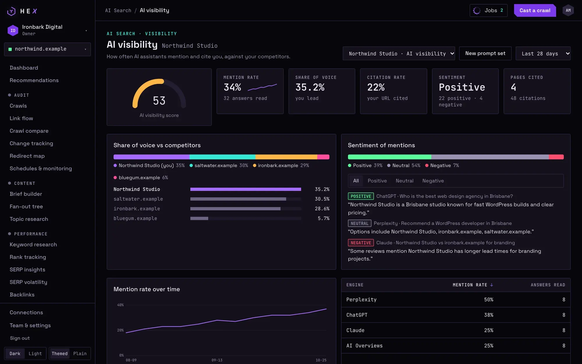Switch to Dark mode

(15, 353)
